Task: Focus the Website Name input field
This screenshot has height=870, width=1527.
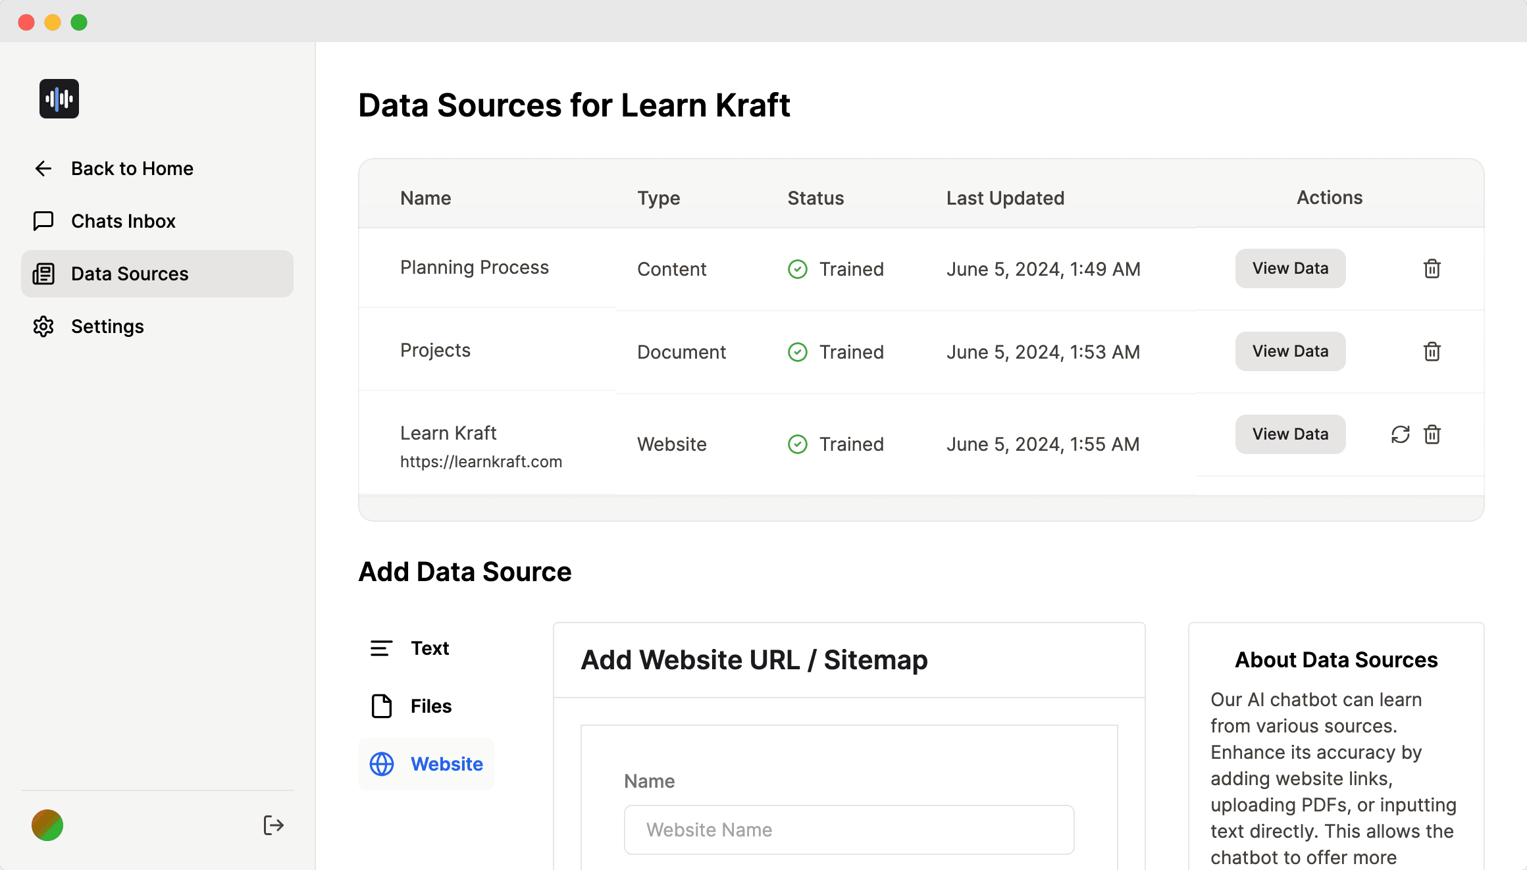Action: 849,830
